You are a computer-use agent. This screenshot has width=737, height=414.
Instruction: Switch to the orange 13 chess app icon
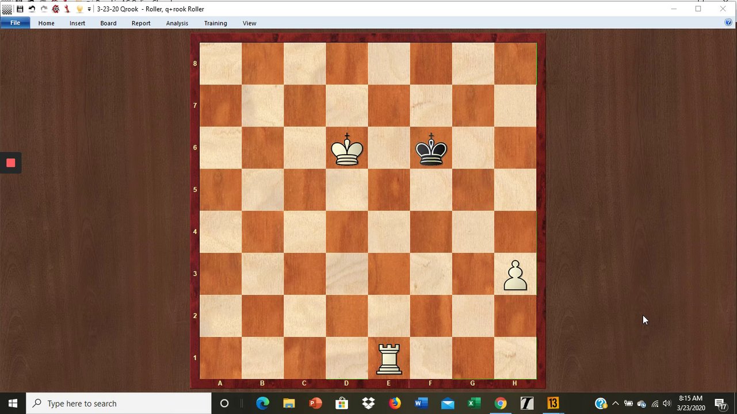pyautogui.click(x=553, y=404)
